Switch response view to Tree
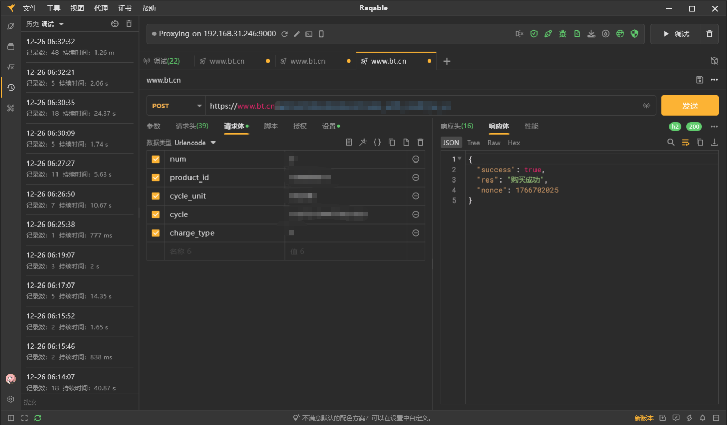727x425 pixels. tap(473, 143)
